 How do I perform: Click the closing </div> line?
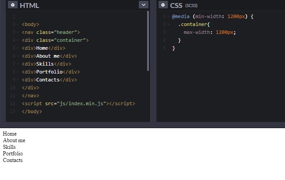click(x=30, y=88)
